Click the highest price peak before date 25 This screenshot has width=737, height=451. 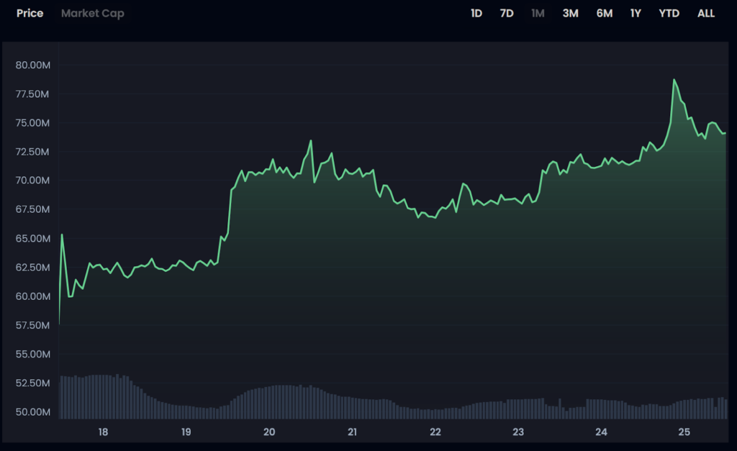675,80
